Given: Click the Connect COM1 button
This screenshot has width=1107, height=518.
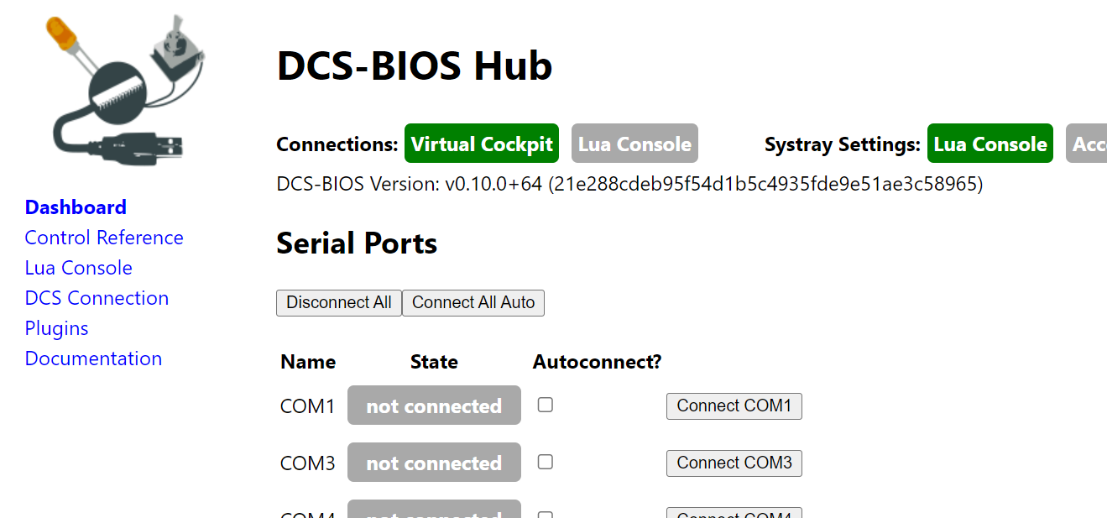Looking at the screenshot, I should (734, 406).
